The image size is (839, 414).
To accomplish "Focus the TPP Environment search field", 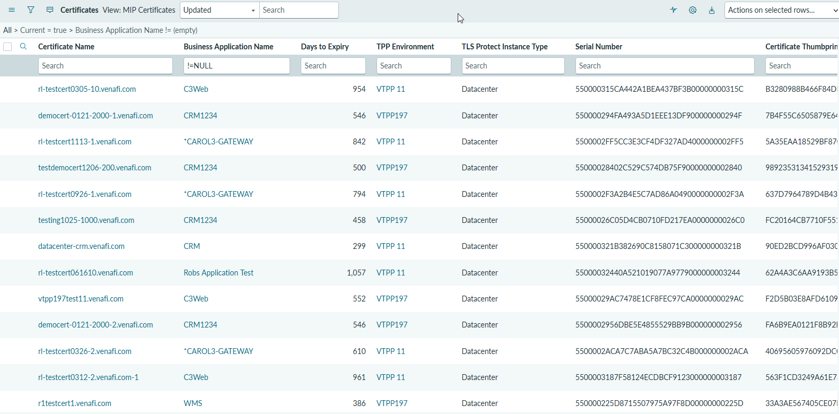I will 414,66.
